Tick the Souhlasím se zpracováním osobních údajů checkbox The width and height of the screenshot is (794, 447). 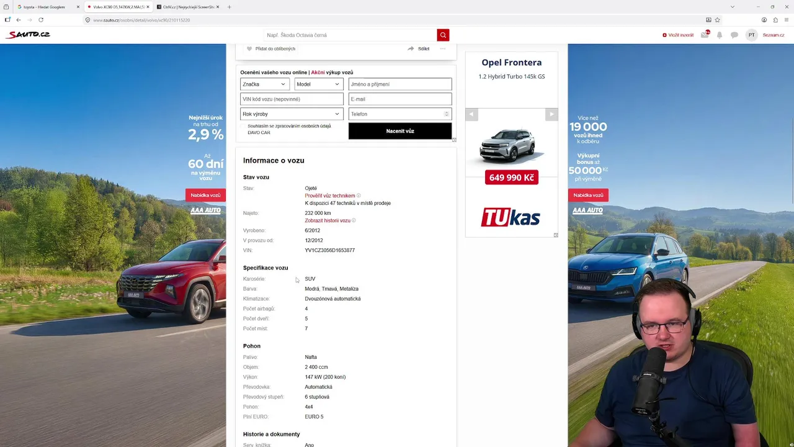click(243, 126)
